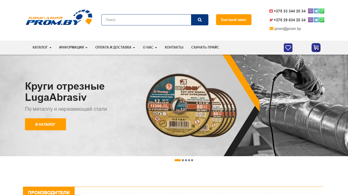Go to homepage via PROM.BY logo
The height and width of the screenshot is (195, 348).
pyautogui.click(x=59, y=18)
